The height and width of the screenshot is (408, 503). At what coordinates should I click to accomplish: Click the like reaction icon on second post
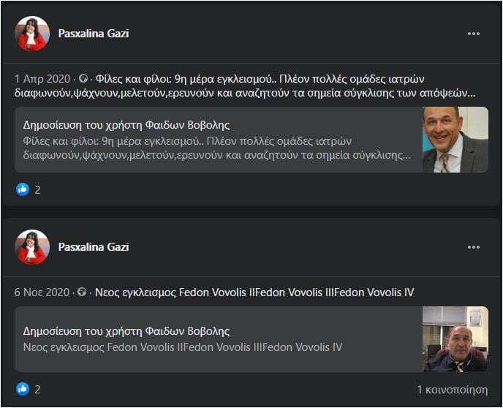(x=22, y=388)
